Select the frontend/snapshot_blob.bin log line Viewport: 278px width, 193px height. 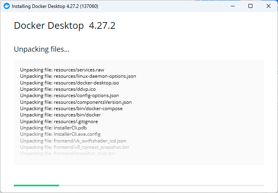coord(68,154)
